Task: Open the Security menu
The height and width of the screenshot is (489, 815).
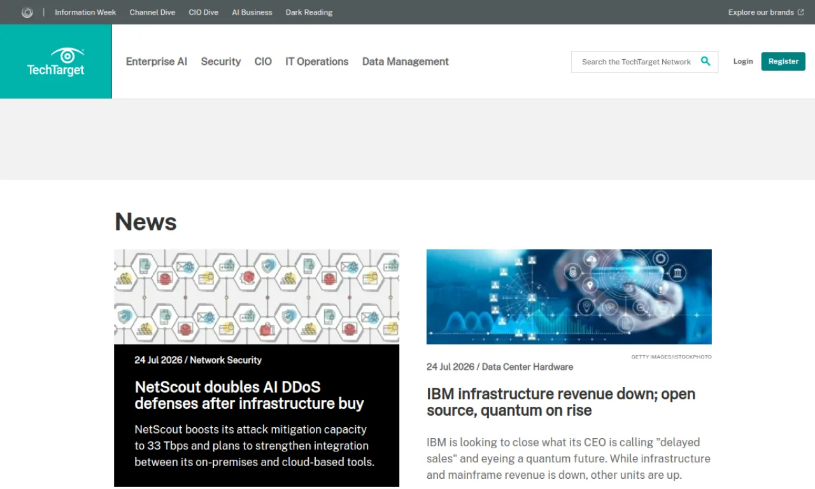Action: coord(221,62)
